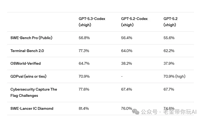Select the 70.9% (high) GDPval cell
Viewport: 203px width, 120px height.
tap(174, 76)
